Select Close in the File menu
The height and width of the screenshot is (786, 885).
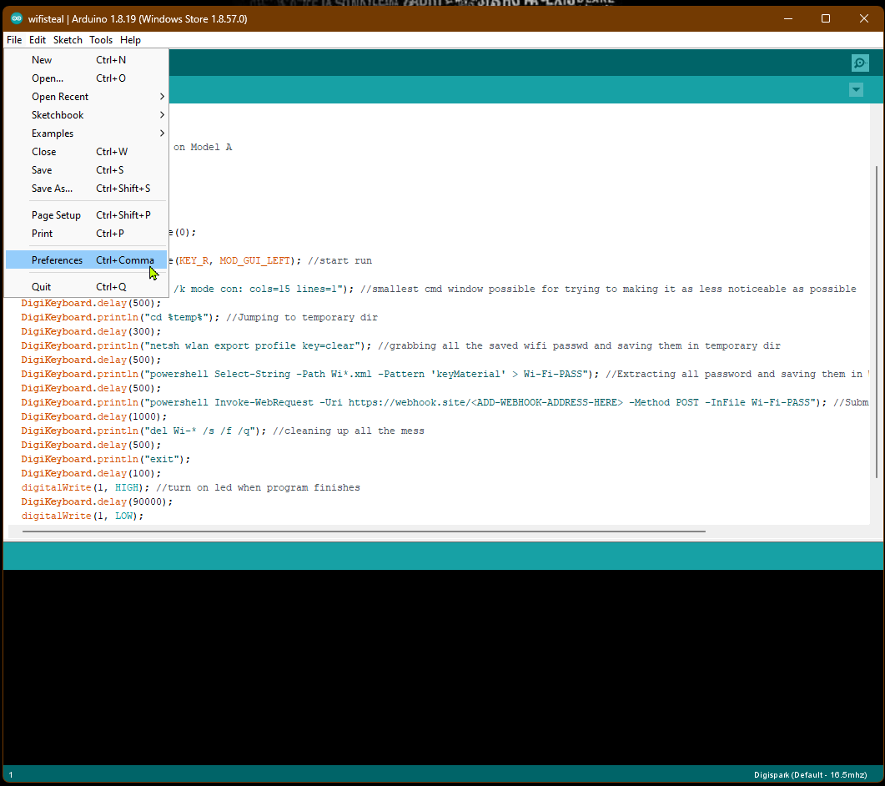[87, 151]
